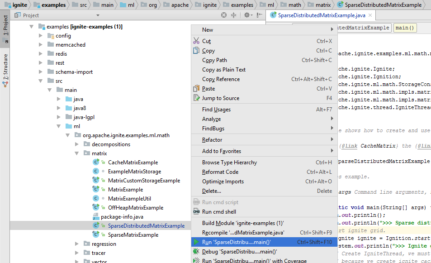
Task: Click the ExampleMatrixStorage class icon
Action: (x=96, y=171)
